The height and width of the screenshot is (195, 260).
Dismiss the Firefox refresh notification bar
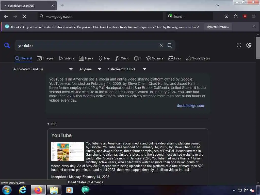click(x=254, y=26)
